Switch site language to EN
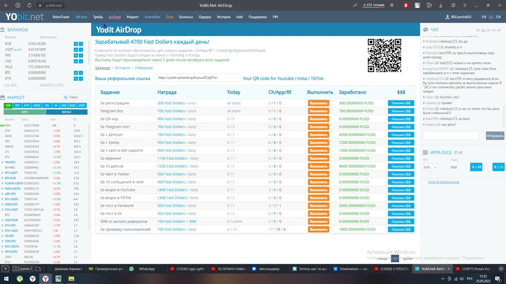 click(484, 17)
